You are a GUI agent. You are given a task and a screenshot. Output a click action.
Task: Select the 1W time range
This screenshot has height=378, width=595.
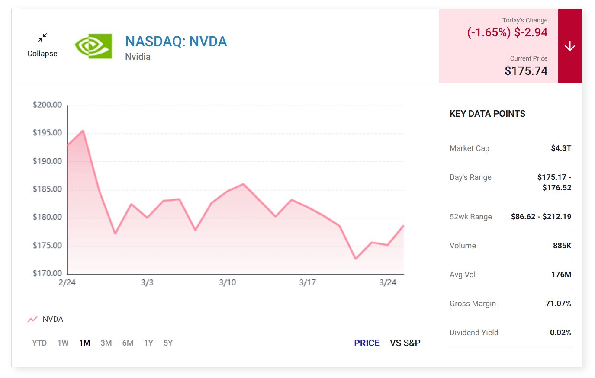(63, 343)
